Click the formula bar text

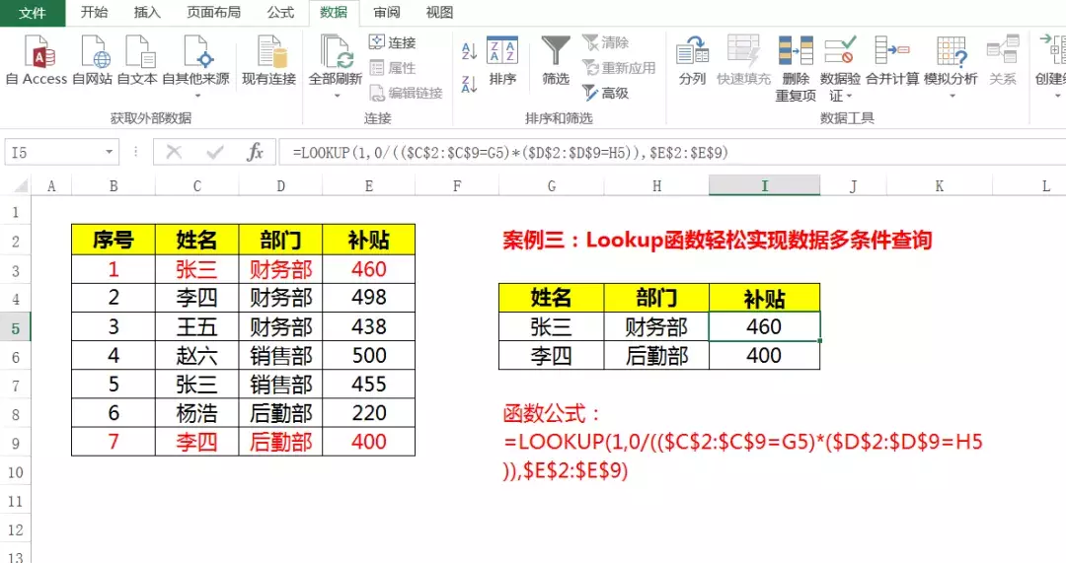click(x=510, y=152)
